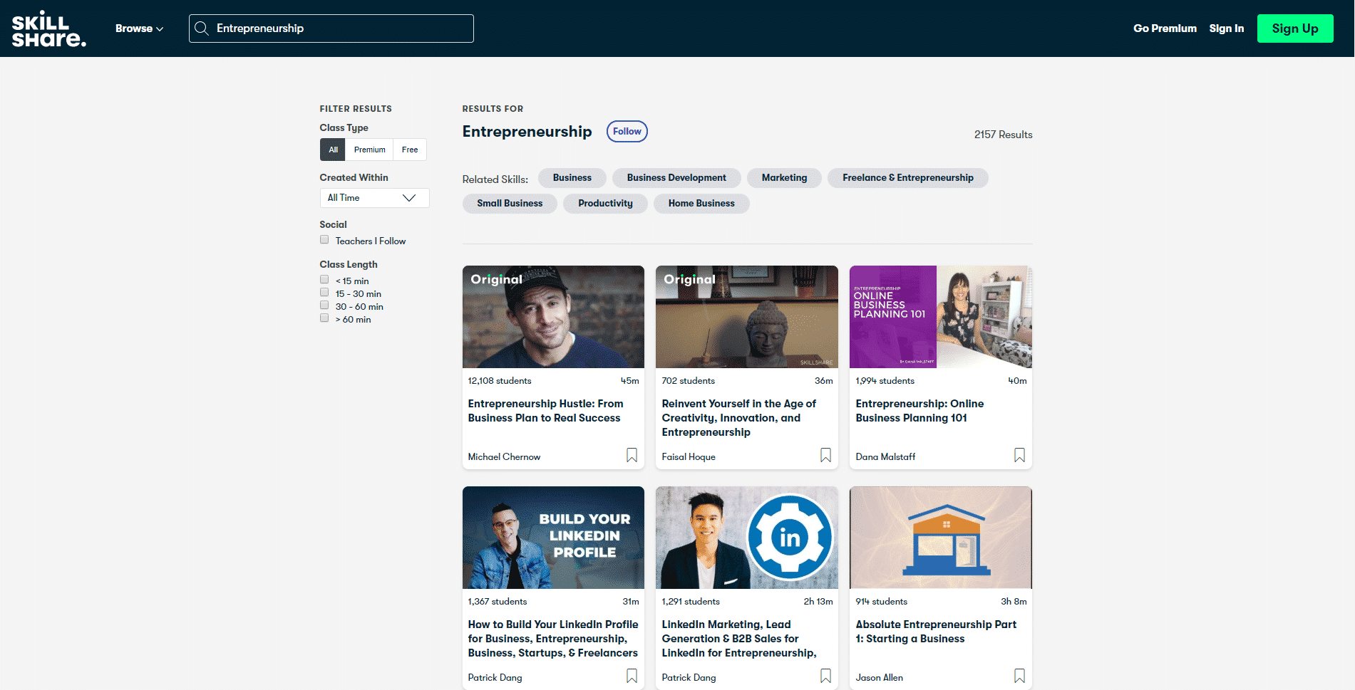
Task: Visit Patrick Dang under LinkedIn Marketing
Action: [x=689, y=678]
